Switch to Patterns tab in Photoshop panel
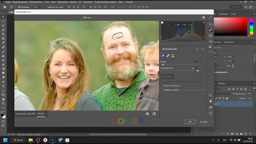Image resolution: width=256 pixels, height=144 pixels. pos(234,14)
